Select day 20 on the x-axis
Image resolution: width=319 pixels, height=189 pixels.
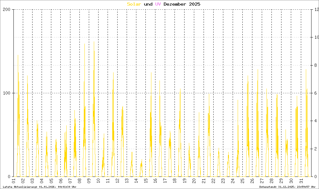[x=194, y=181]
